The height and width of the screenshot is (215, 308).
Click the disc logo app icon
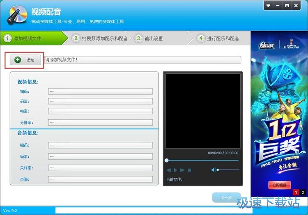[17, 14]
